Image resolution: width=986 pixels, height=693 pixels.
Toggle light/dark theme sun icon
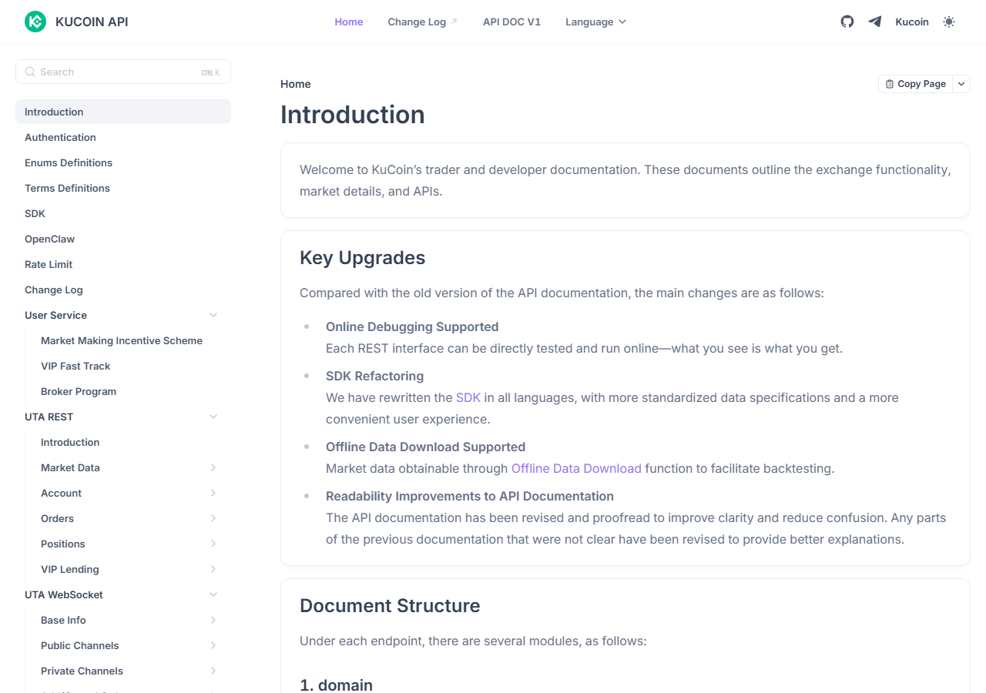tap(949, 22)
